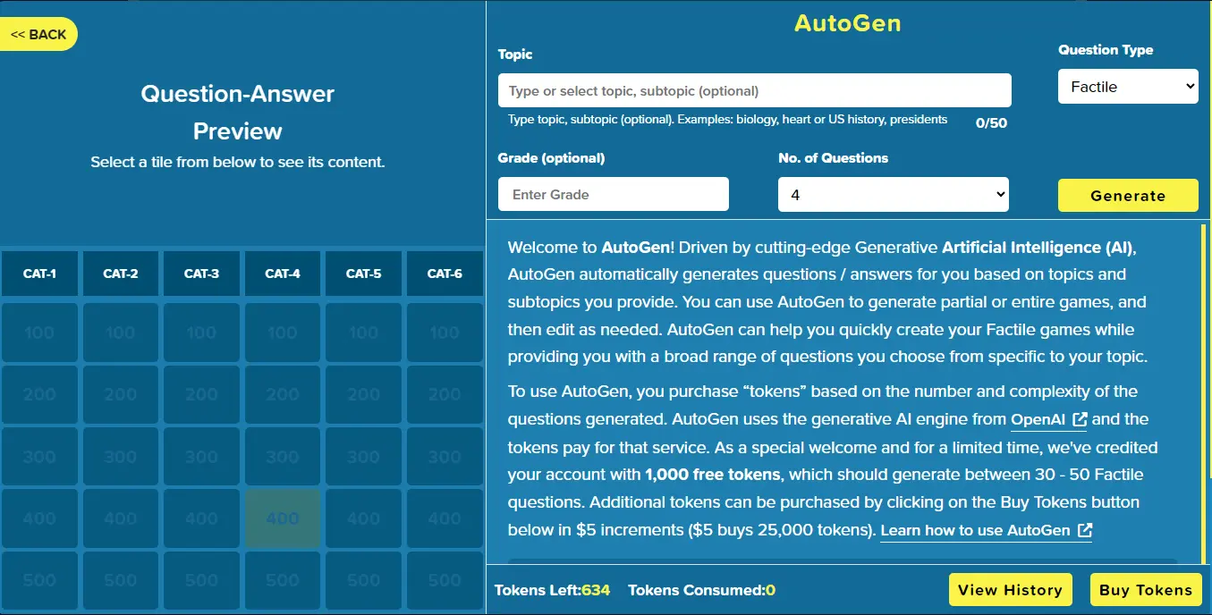
Task: Click the Question-Answer Preview heading
Action: pyautogui.click(x=238, y=112)
